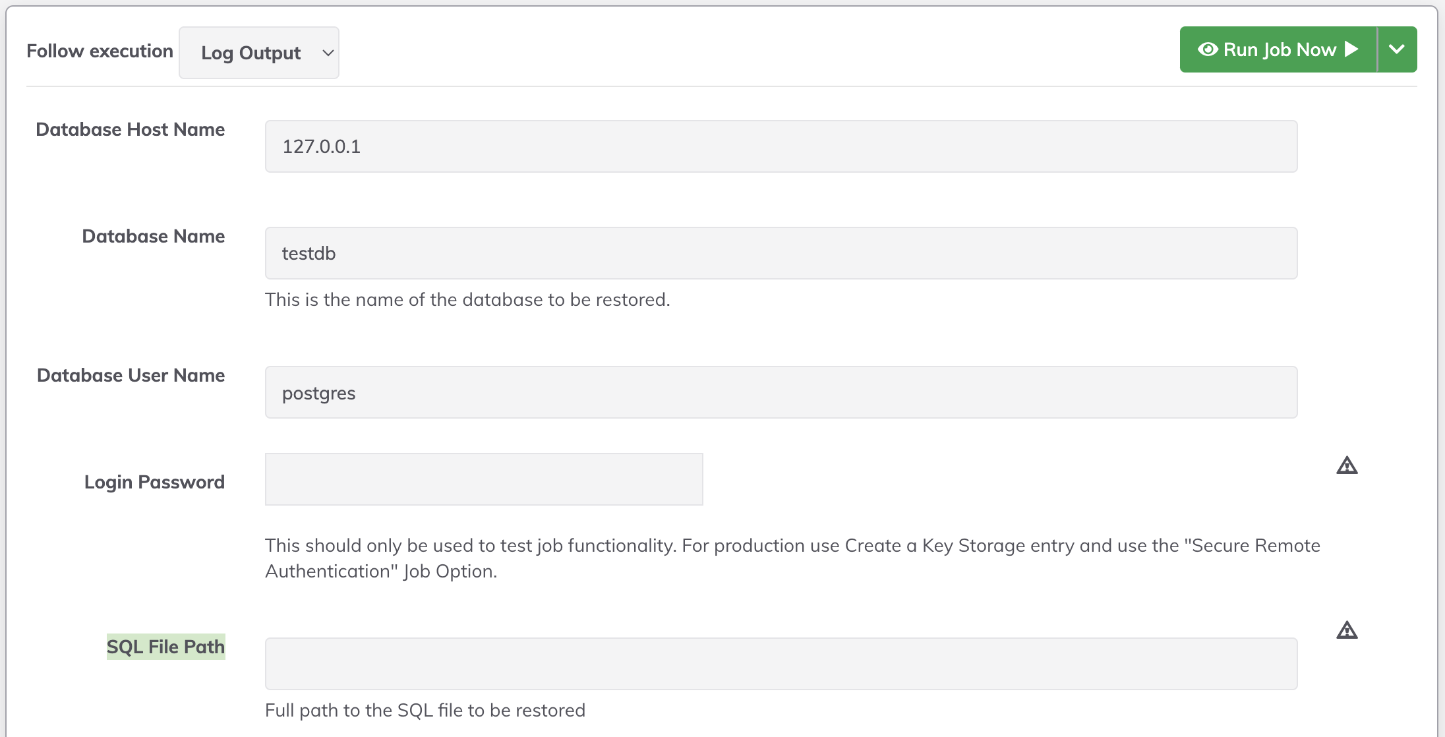
Task: Click the small chevron in Log Output selector
Action: tap(328, 53)
